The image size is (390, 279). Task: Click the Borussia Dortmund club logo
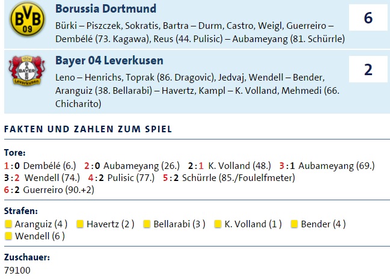[26, 20]
